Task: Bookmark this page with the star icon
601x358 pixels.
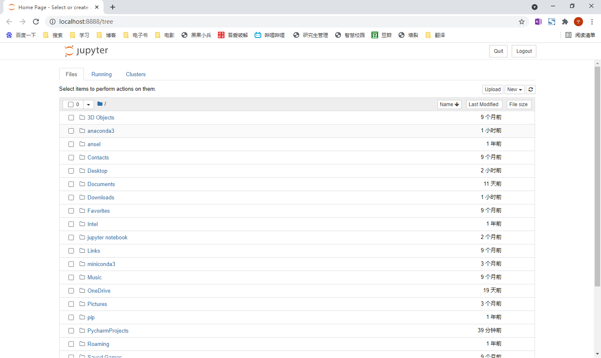Action: tap(522, 22)
